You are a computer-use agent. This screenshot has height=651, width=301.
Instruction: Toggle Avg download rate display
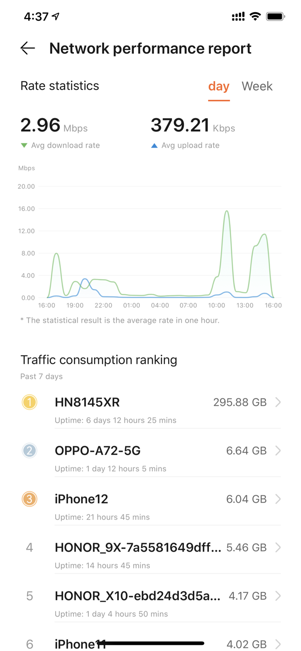tap(65, 145)
